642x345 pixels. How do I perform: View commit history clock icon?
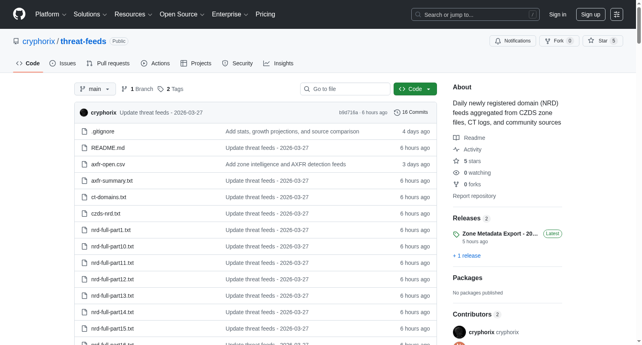pos(397,113)
